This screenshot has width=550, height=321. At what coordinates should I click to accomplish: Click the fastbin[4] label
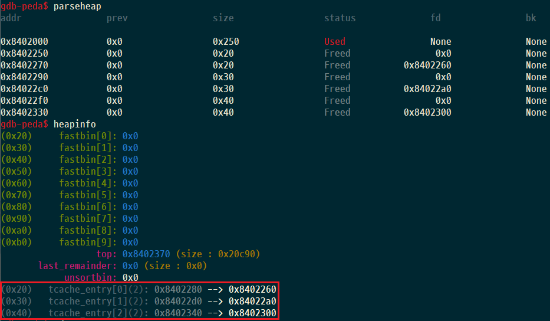click(88, 184)
